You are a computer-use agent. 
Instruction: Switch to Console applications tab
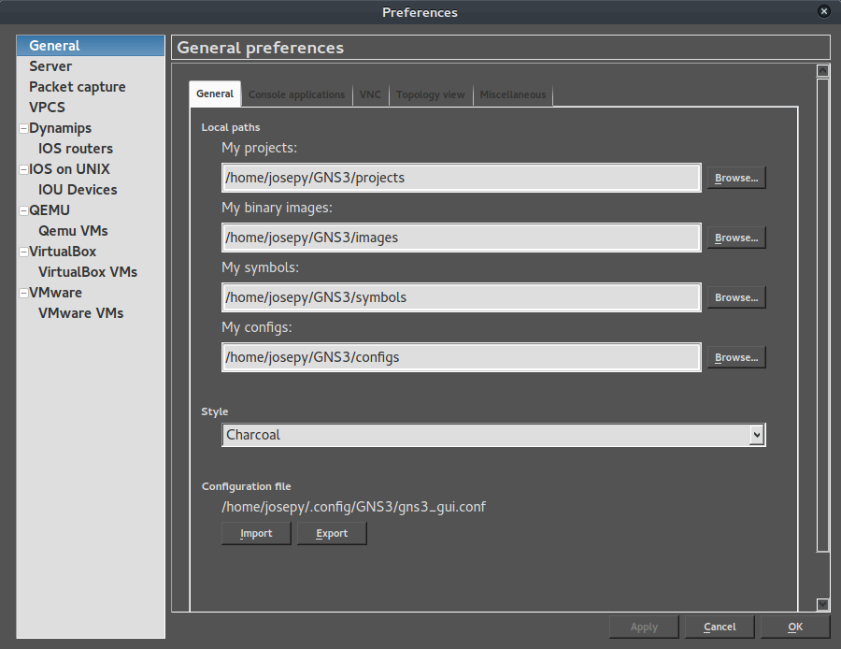(x=296, y=95)
